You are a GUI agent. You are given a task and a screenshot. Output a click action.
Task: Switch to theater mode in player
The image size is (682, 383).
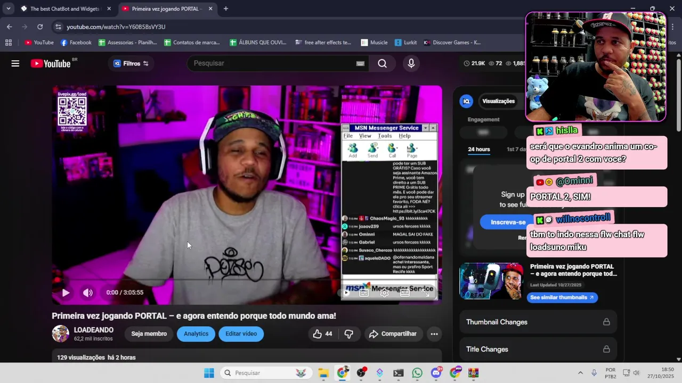pyautogui.click(x=405, y=292)
